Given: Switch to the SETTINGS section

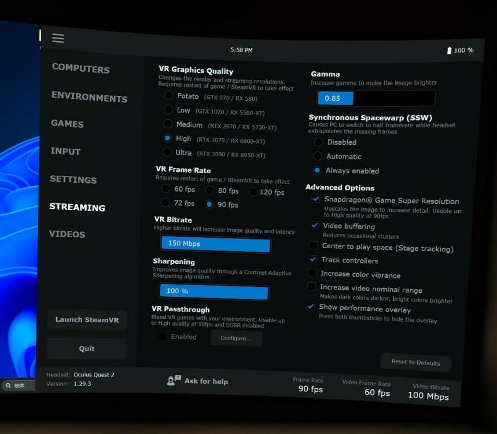Looking at the screenshot, I should coord(73,180).
